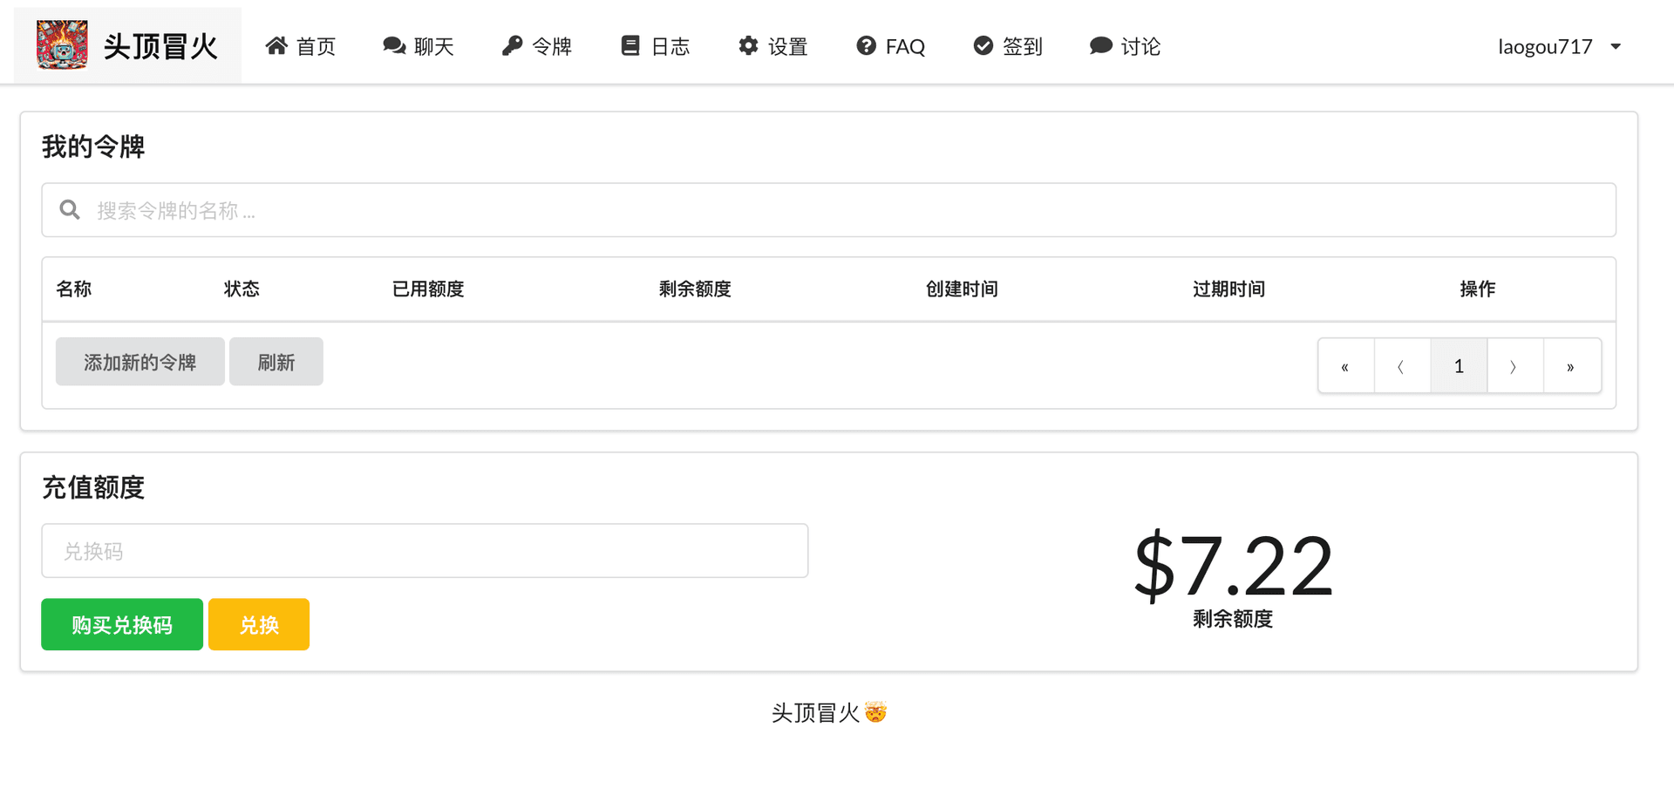Click the 头顶冒火 logo image
The height and width of the screenshot is (809, 1674).
(62, 44)
